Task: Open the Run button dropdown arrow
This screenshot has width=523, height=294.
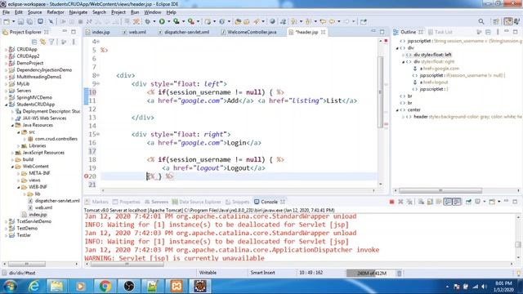Action: (169, 22)
